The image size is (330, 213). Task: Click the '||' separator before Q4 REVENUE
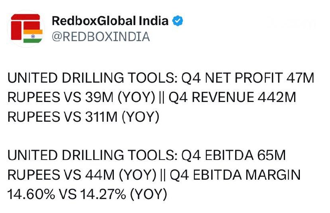[162, 97]
